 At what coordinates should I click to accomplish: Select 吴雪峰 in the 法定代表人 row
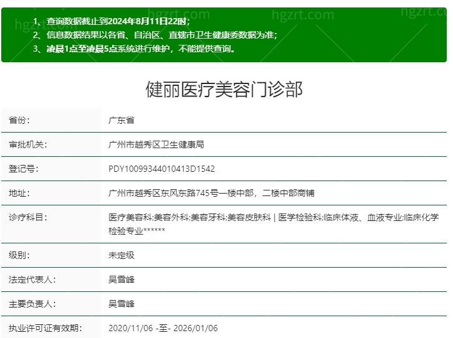(122, 279)
